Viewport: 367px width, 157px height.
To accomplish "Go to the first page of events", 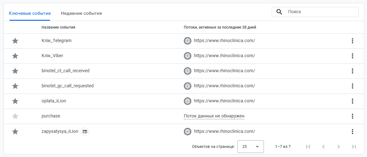I will pos(308,147).
